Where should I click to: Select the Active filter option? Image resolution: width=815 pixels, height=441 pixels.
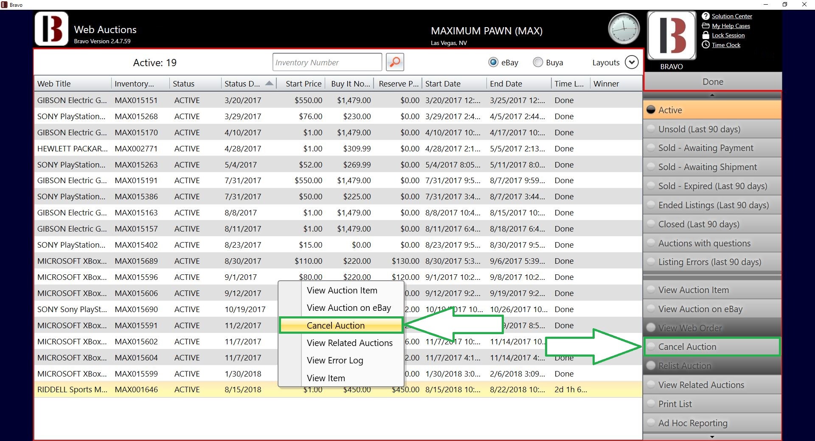712,110
